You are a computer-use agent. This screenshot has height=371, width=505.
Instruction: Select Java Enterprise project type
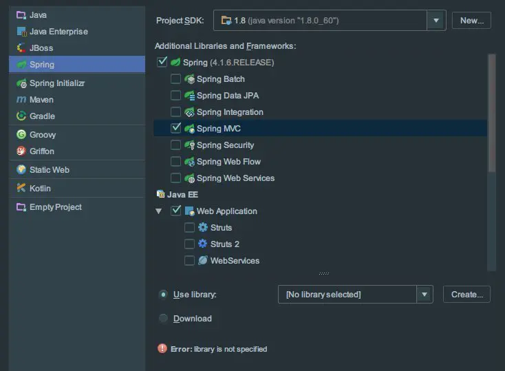58,32
